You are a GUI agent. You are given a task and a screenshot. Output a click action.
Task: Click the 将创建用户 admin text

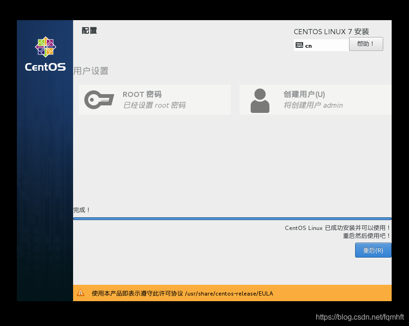[313, 105]
